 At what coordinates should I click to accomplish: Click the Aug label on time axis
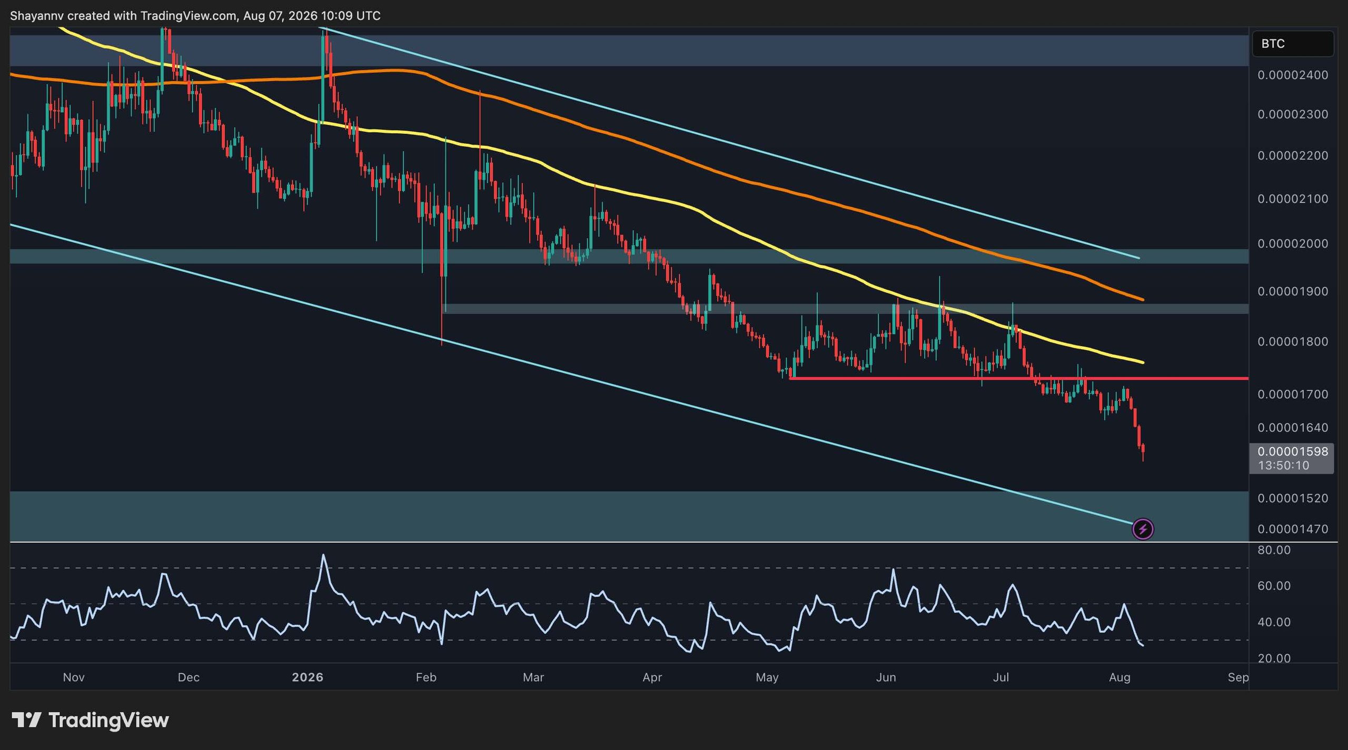coord(1119,677)
